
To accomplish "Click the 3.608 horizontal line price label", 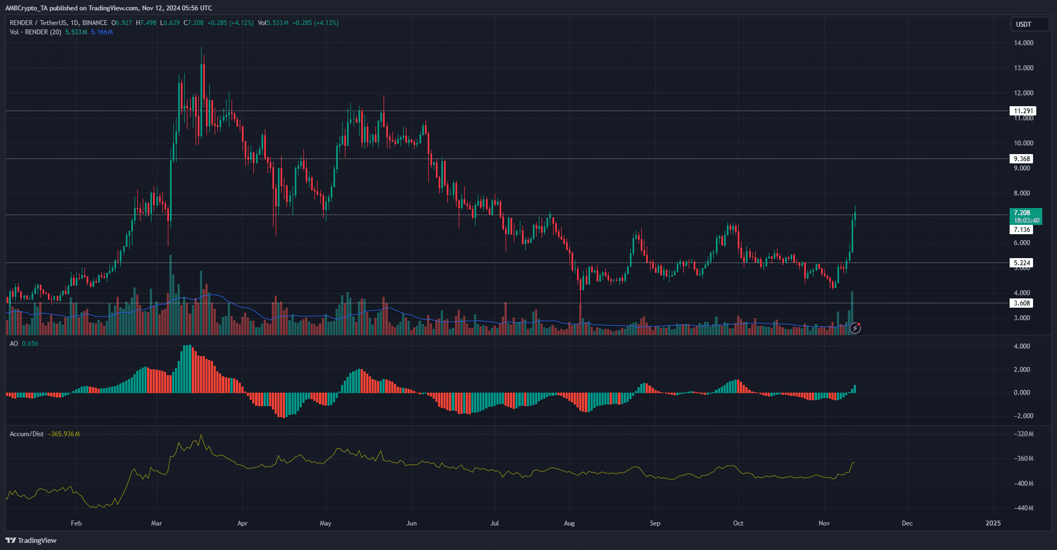I will (x=1022, y=303).
